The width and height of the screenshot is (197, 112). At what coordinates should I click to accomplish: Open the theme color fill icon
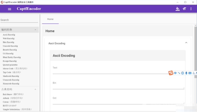point(178,9)
